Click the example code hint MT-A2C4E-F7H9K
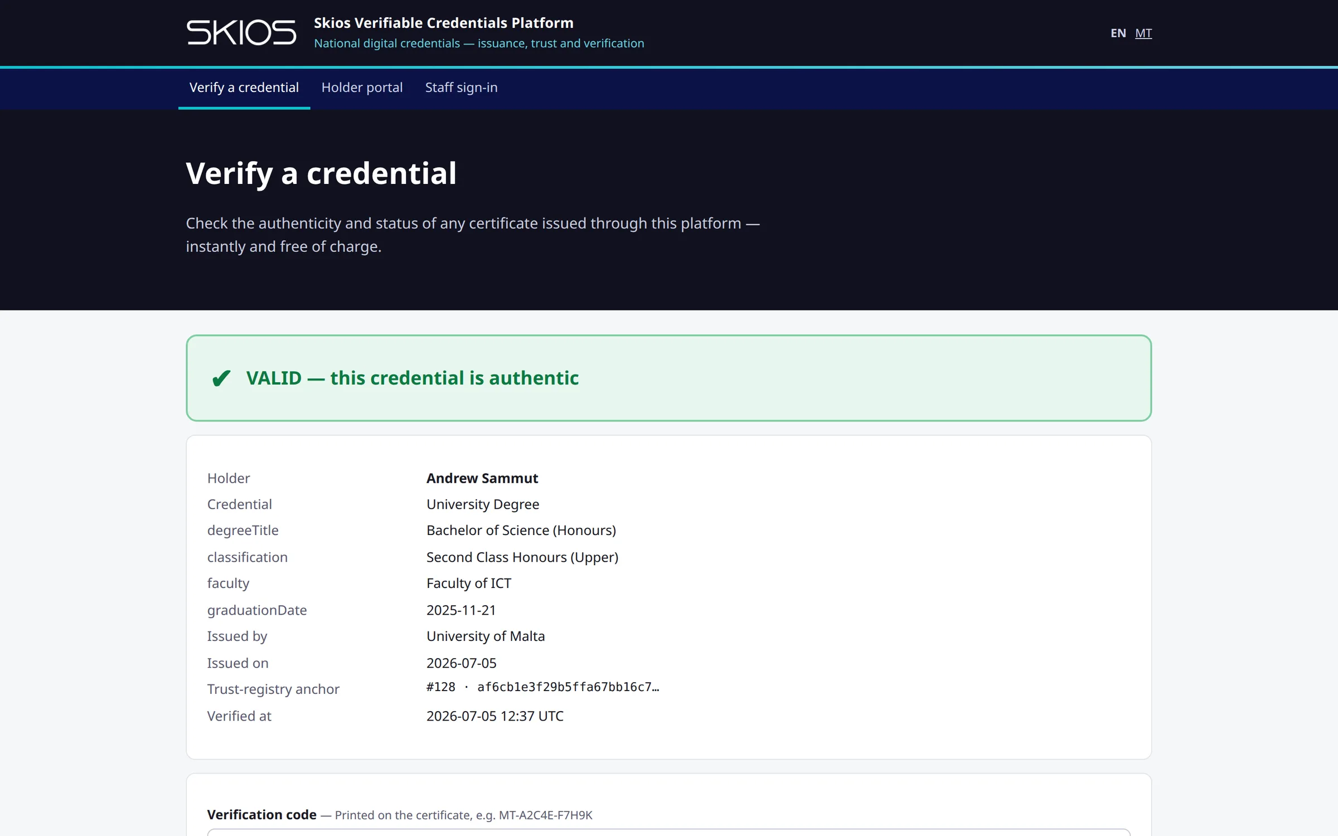1338x836 pixels. (x=545, y=815)
